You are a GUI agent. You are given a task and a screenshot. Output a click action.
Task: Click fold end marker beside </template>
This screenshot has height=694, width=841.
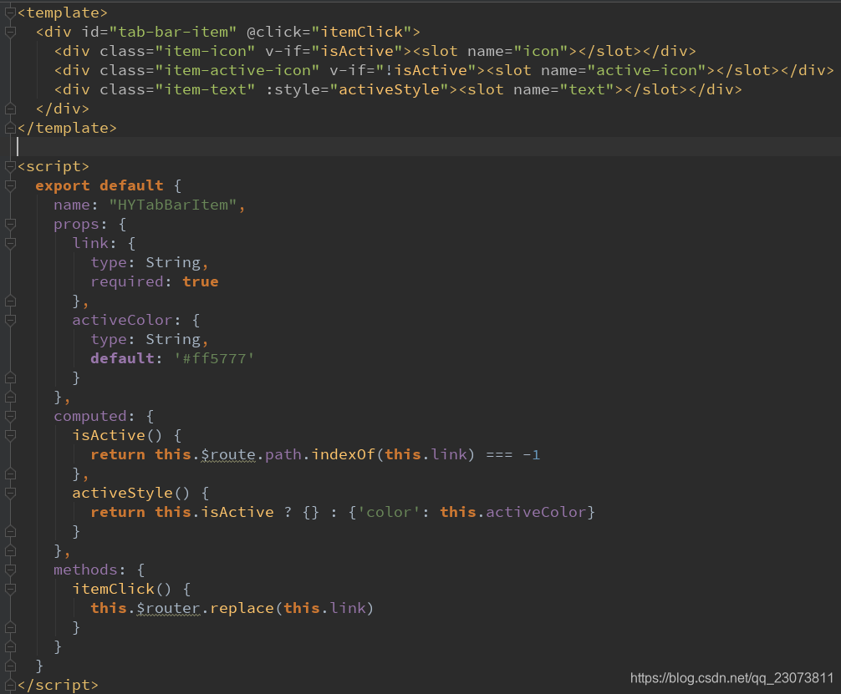click(10, 128)
